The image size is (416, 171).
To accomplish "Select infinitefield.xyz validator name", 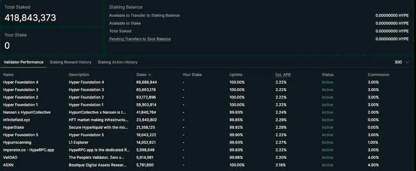I will click(x=16, y=120).
